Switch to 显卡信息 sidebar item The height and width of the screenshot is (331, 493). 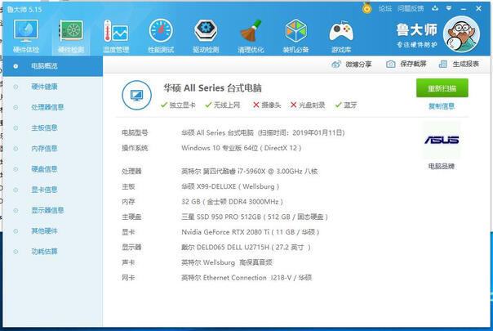click(44, 190)
